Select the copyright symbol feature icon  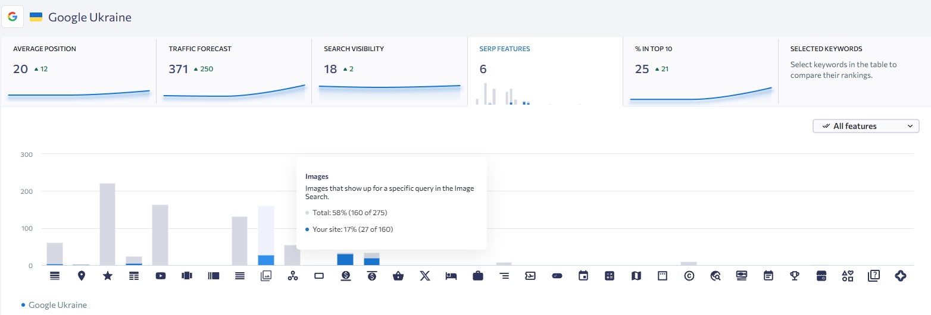[x=689, y=276]
